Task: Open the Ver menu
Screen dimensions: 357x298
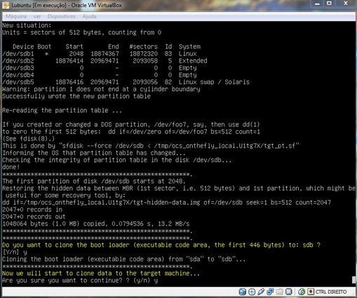Action: tap(37, 16)
